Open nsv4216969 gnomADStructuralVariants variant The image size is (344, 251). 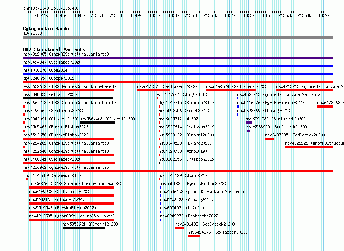coord(66,167)
